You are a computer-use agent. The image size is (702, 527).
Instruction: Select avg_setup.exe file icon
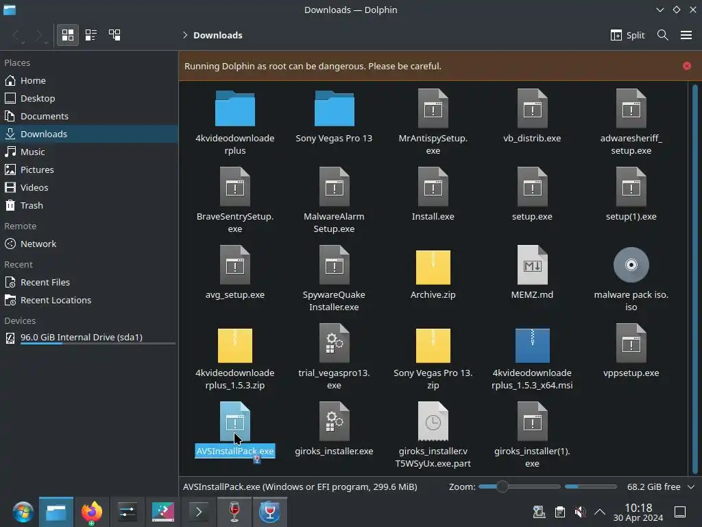coord(235,265)
